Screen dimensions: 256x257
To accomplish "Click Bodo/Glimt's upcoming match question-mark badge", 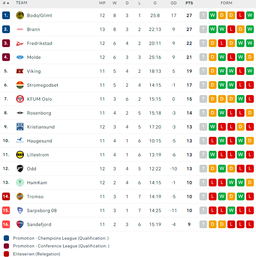I will [203, 15].
